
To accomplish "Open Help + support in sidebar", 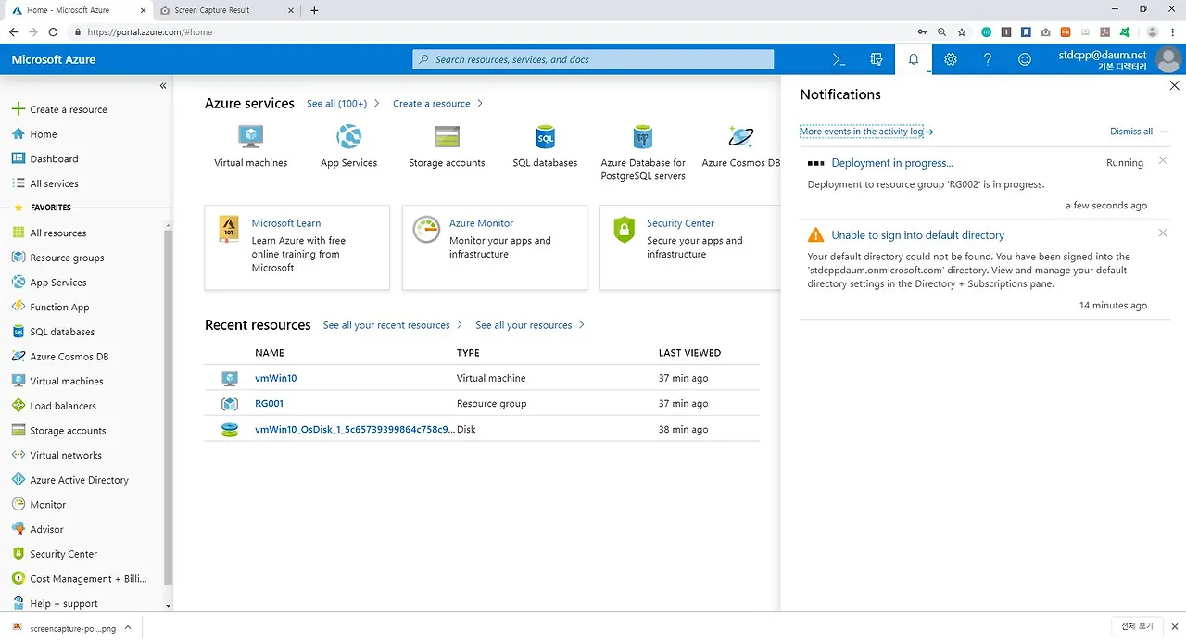I will pyautogui.click(x=63, y=603).
